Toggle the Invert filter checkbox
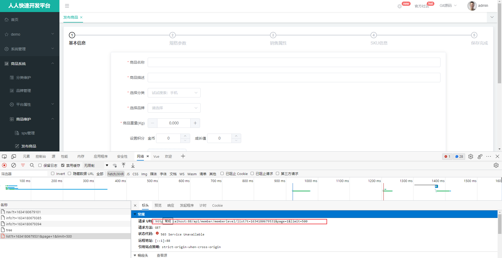Screen dimensions: 502x258 [x=53, y=173]
